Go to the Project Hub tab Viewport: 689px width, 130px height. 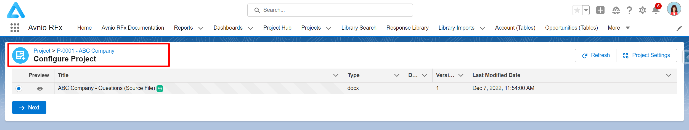pos(277,28)
